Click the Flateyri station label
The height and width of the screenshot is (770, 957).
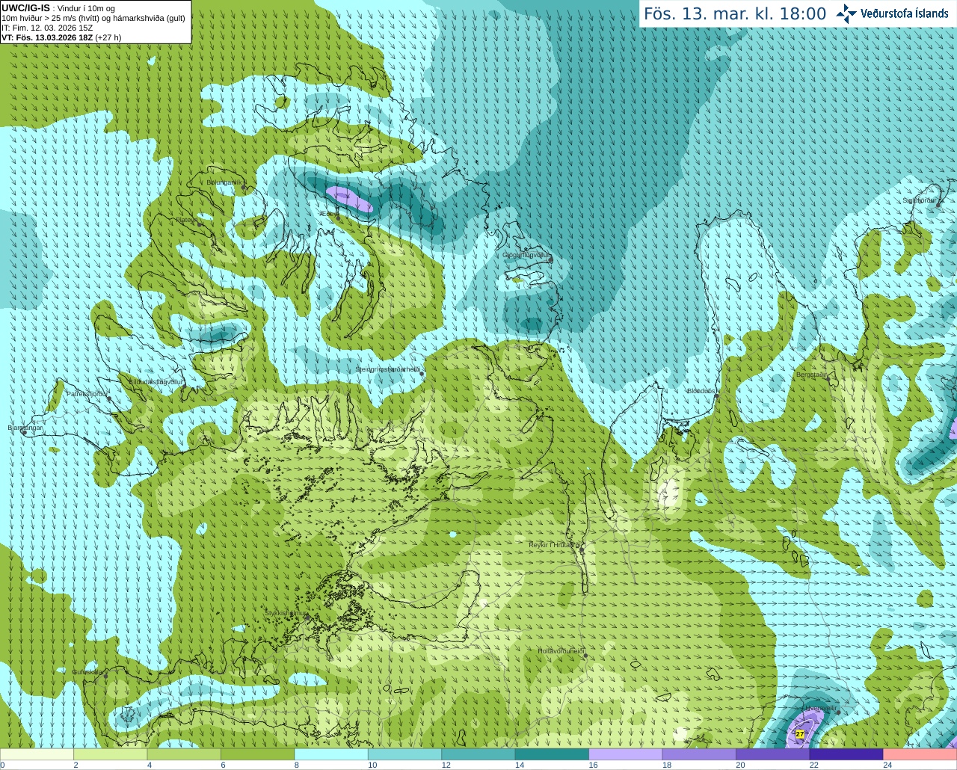(x=186, y=220)
